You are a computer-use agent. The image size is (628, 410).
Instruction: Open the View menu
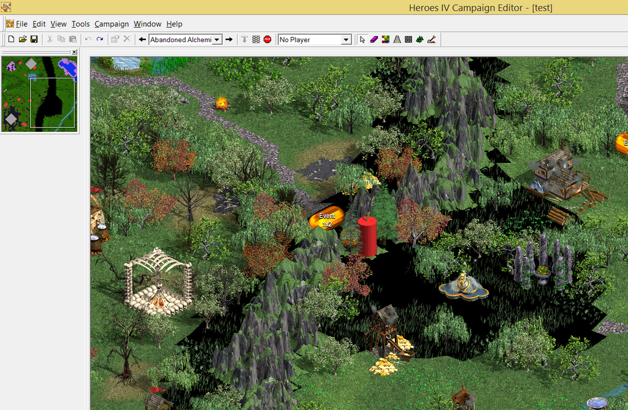click(x=58, y=24)
